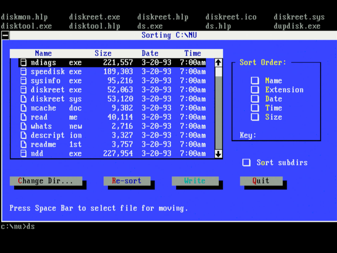Click the document icon beside readme 1st
337x253 pixels.
[x=24, y=144]
